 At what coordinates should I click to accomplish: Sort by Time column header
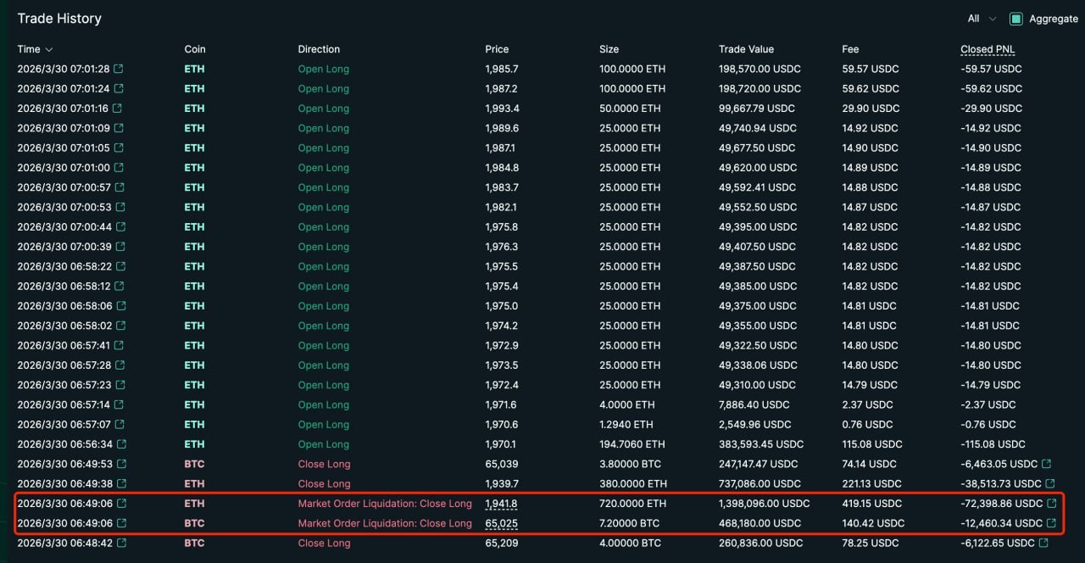pos(35,49)
